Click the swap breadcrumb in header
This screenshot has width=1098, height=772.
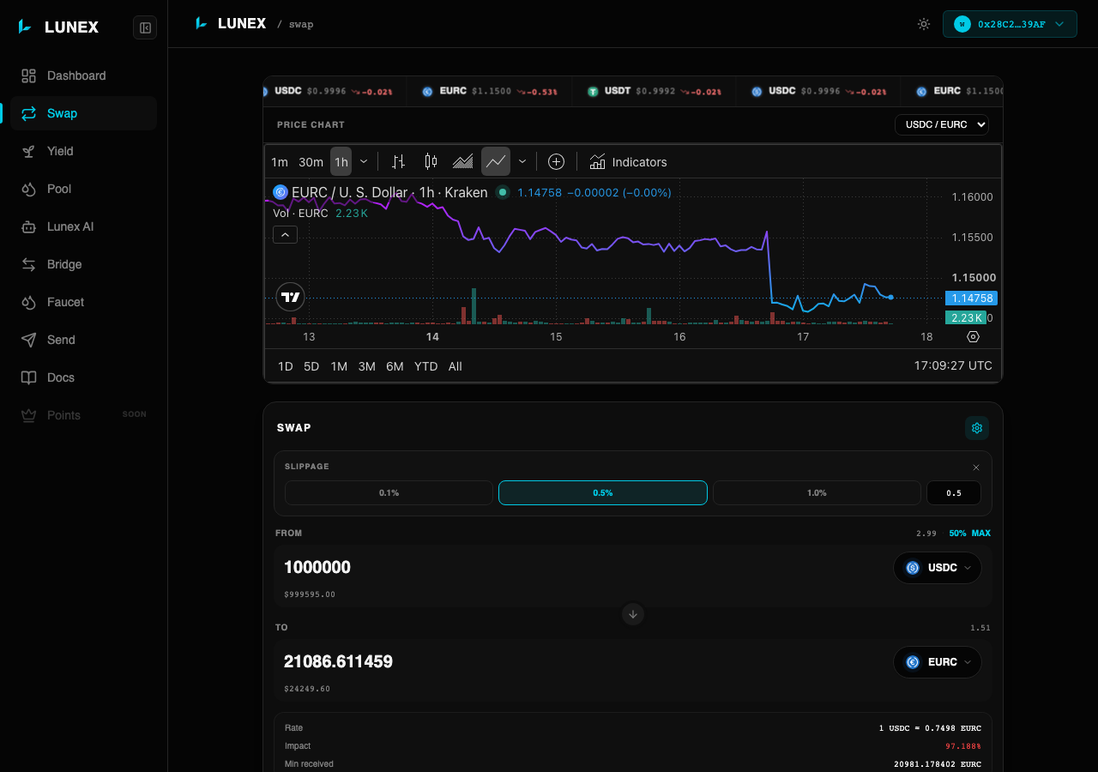[301, 25]
